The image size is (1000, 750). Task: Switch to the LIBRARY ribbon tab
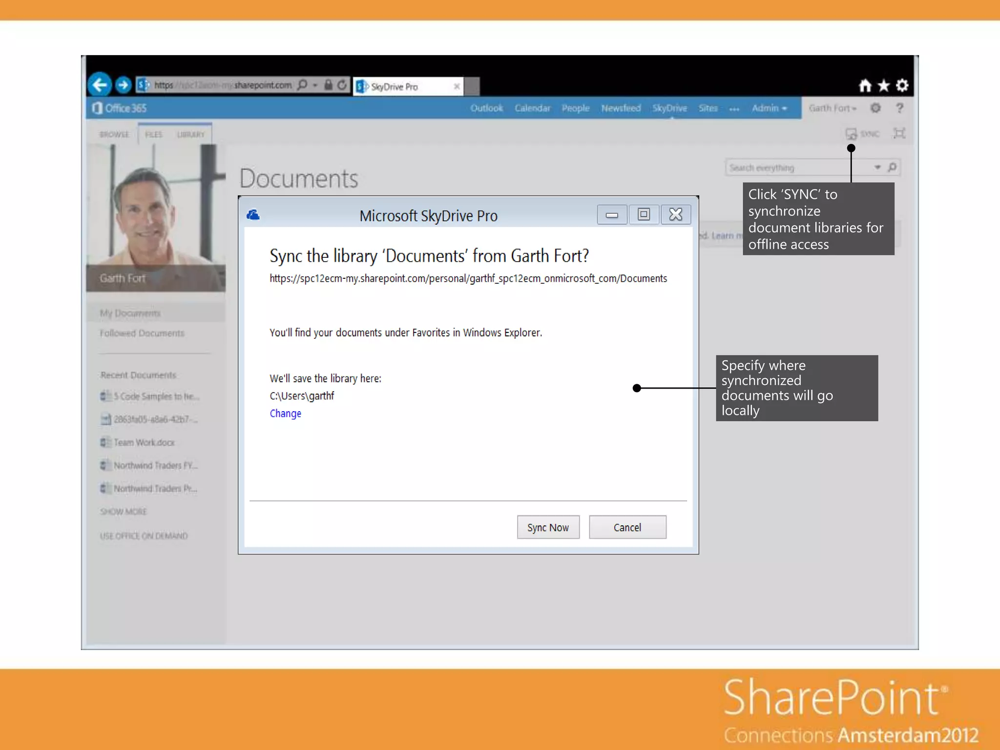(x=191, y=134)
